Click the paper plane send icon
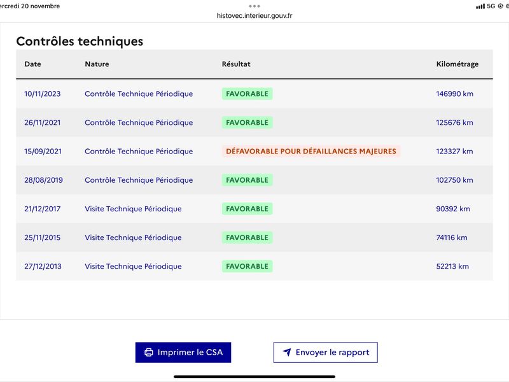Screen dimensions: 509x382 pos(287,352)
